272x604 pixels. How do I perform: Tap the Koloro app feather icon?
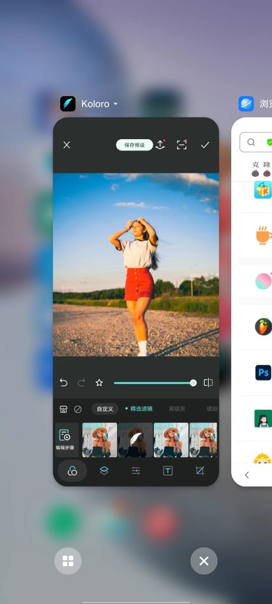pos(68,104)
